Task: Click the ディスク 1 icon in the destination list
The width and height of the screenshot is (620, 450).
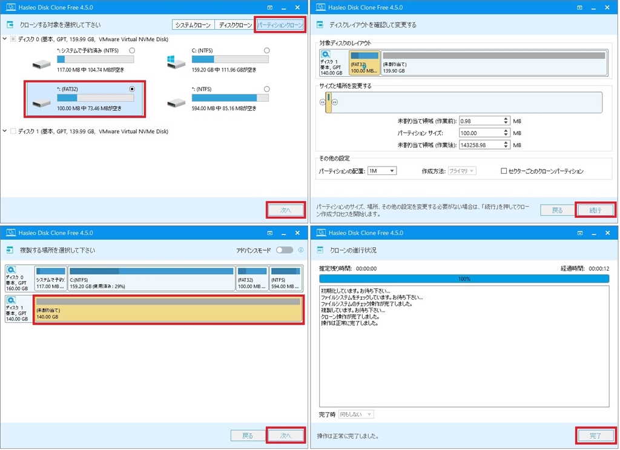Action: tap(11, 300)
